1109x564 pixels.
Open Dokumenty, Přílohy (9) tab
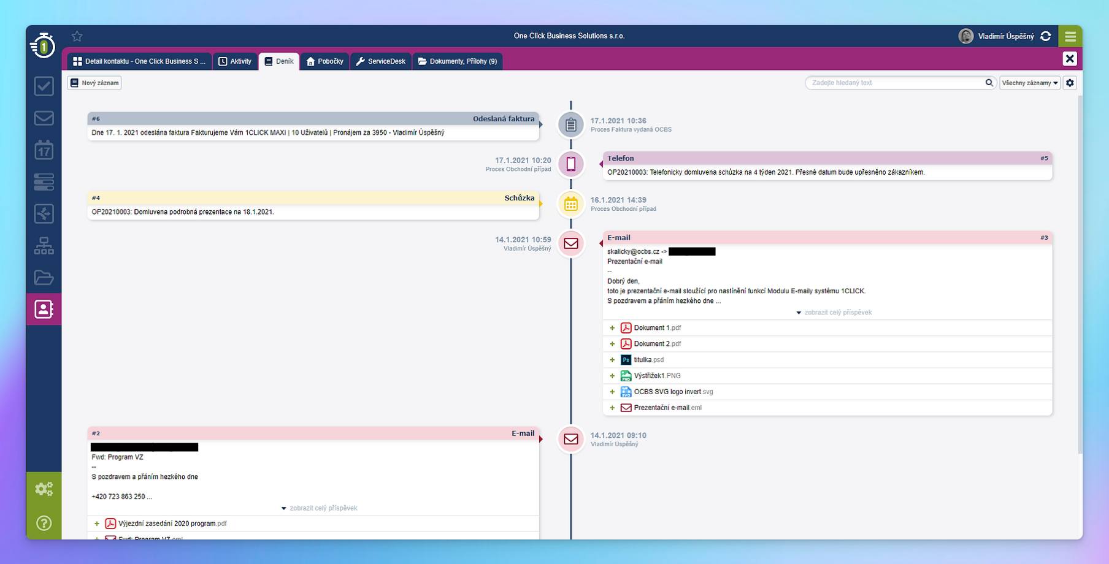click(x=458, y=61)
